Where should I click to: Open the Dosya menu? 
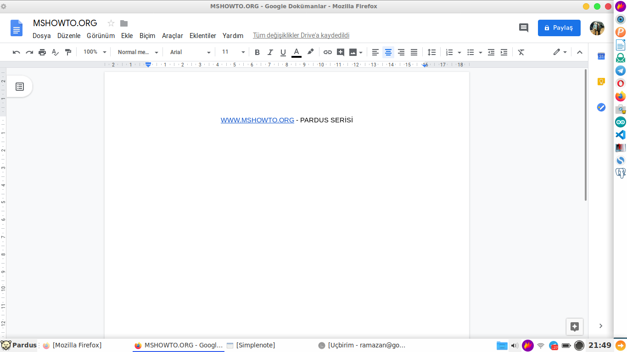click(42, 36)
